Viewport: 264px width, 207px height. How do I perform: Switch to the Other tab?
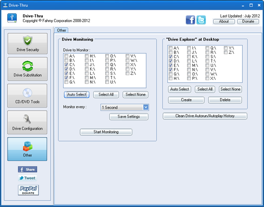(x=62, y=30)
